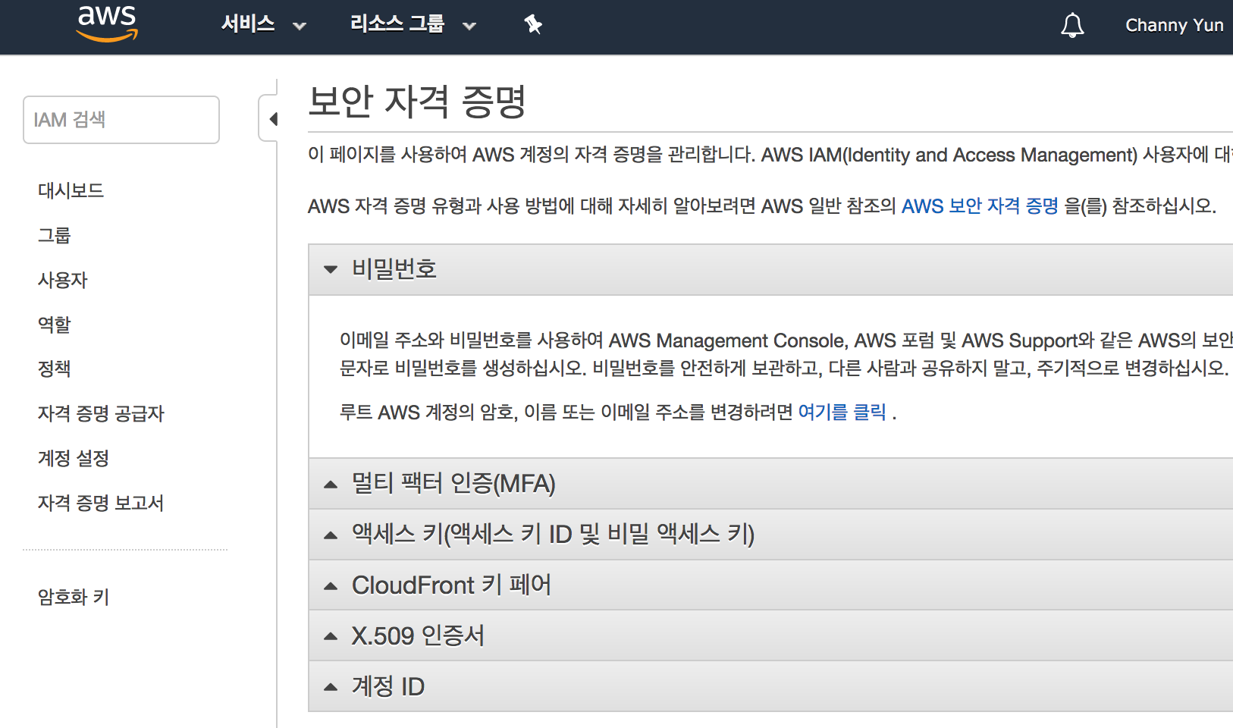Open the notifications bell icon

click(1072, 25)
